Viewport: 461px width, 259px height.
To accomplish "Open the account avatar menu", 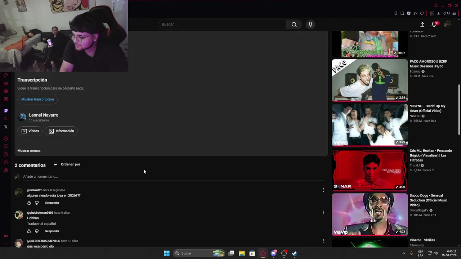I will pyautogui.click(x=447, y=24).
